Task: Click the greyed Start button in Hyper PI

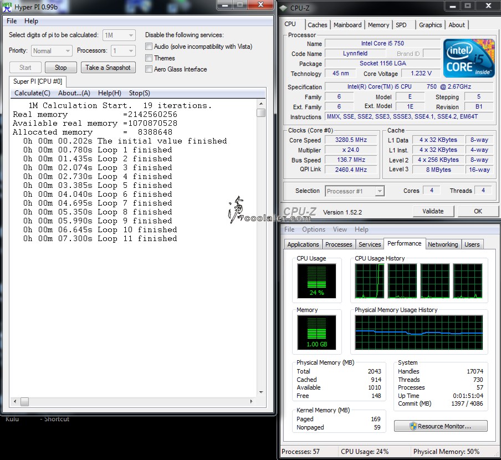Action: coord(25,68)
